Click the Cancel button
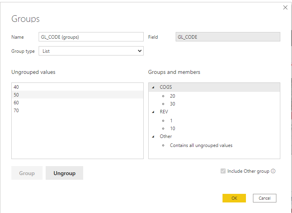 click(264, 198)
